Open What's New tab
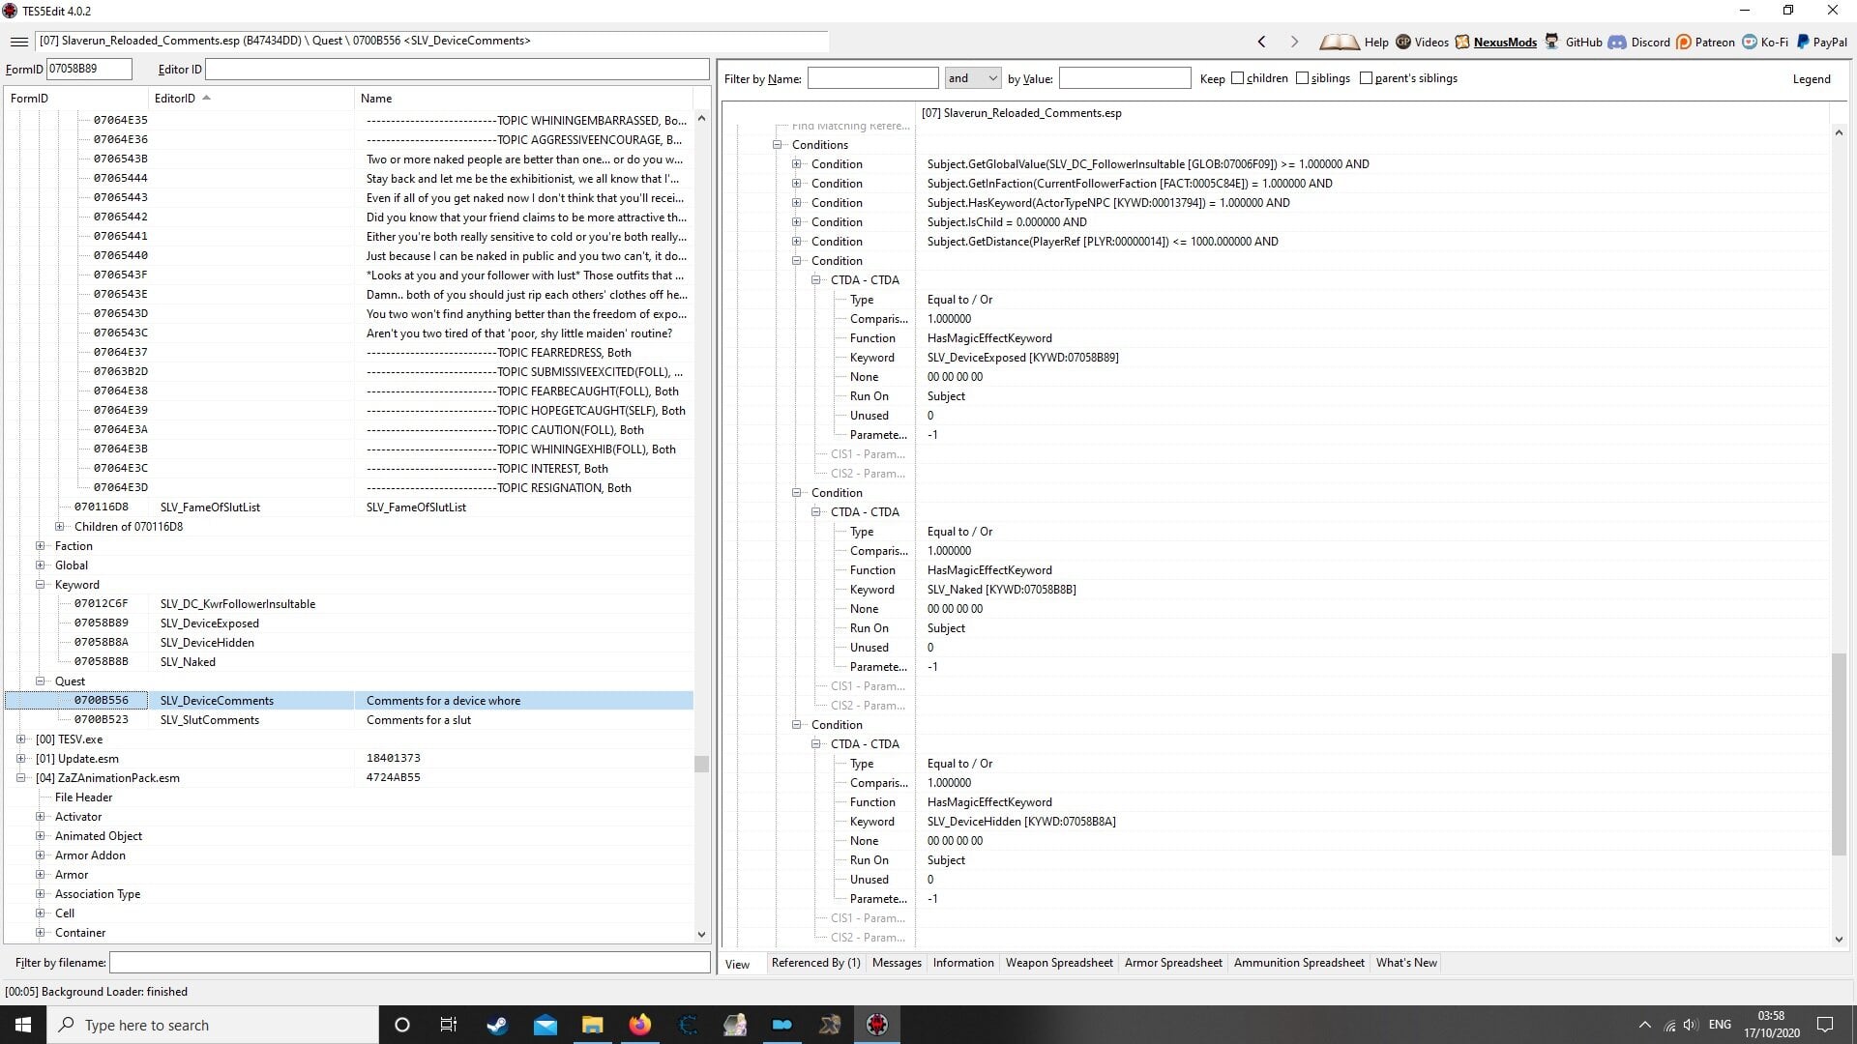This screenshot has width=1857, height=1044. (1406, 963)
